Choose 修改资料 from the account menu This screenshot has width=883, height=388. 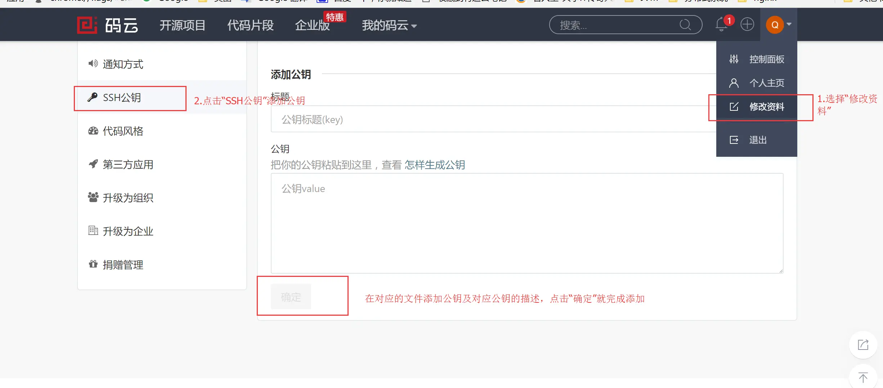766,107
